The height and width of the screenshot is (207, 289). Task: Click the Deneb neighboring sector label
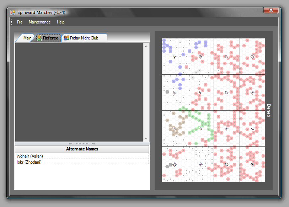[269, 111]
